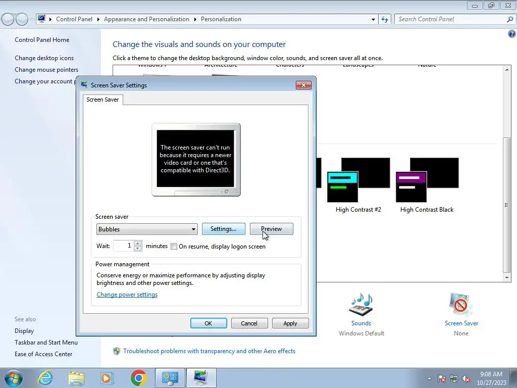
Task: Open Change desktop icons link
Action: [x=44, y=58]
